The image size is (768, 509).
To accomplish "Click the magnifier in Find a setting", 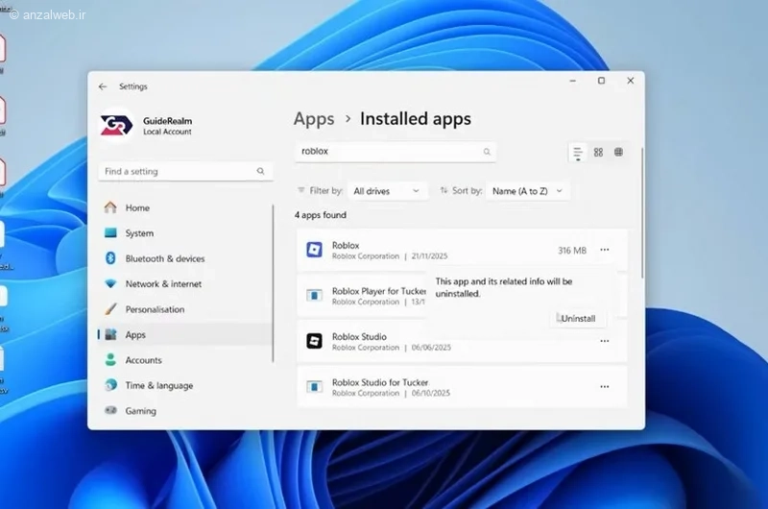I will pos(260,171).
